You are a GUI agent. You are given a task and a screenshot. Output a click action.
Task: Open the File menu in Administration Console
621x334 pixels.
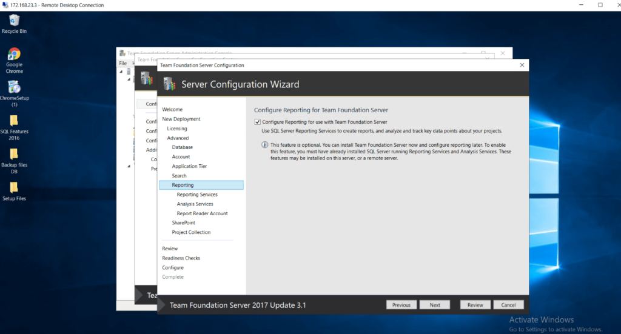point(123,63)
